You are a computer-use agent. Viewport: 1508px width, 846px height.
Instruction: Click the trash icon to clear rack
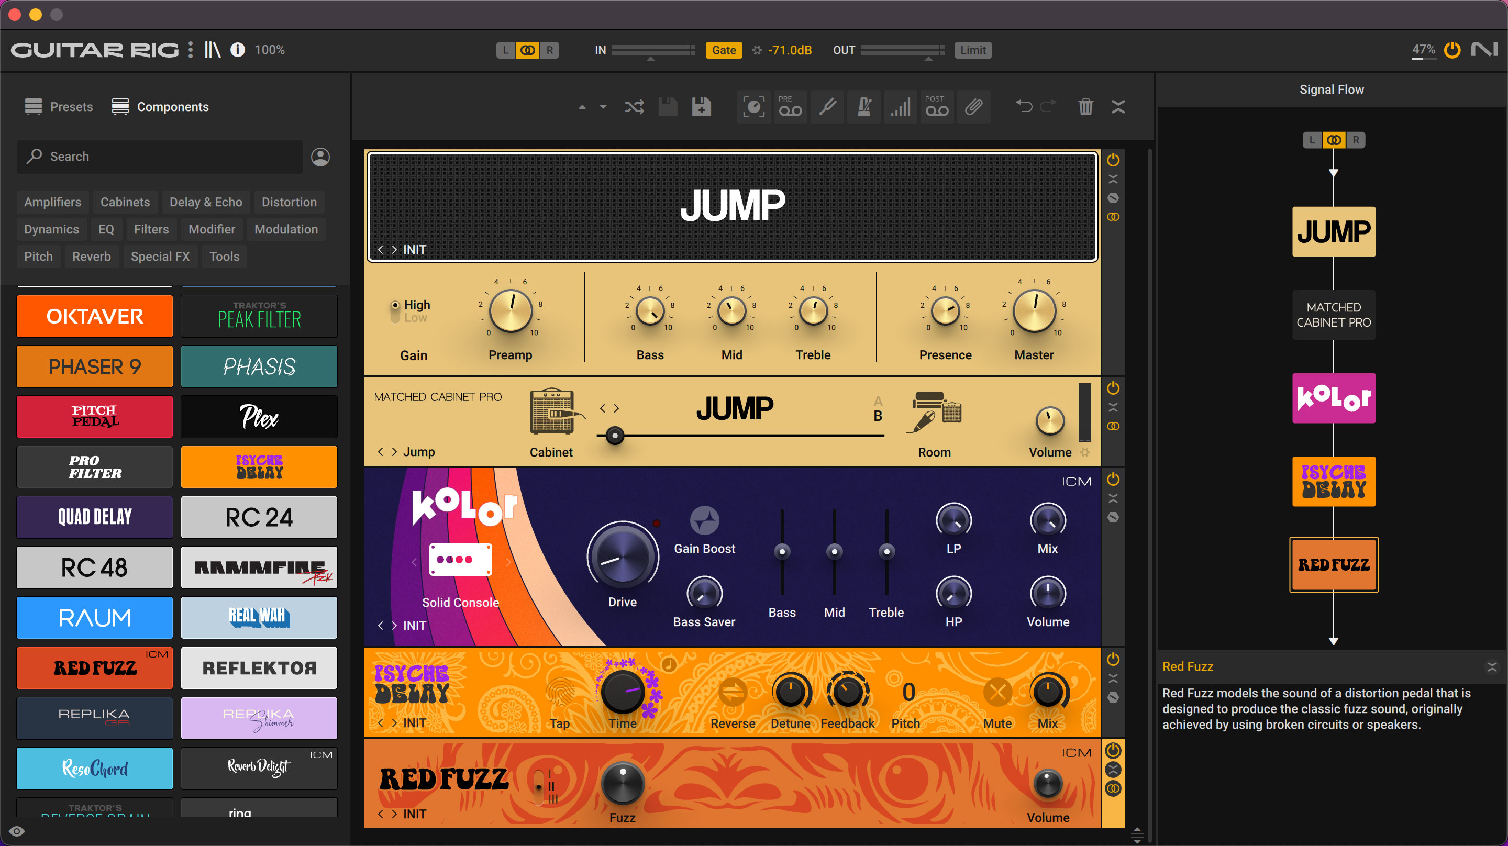(1085, 107)
